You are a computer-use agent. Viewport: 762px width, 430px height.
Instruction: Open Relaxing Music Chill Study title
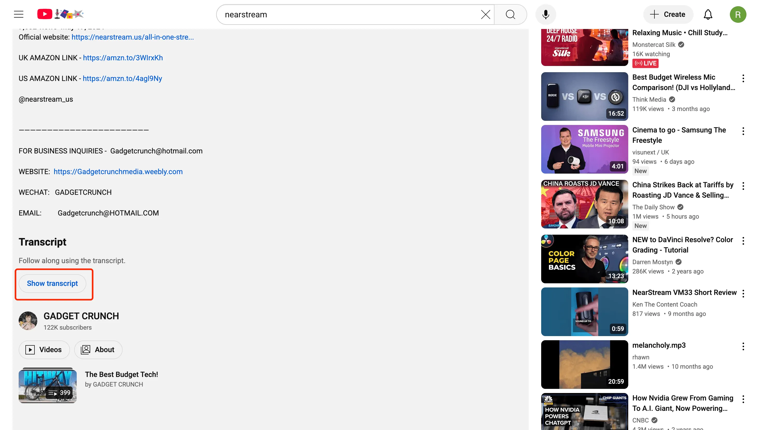click(680, 33)
